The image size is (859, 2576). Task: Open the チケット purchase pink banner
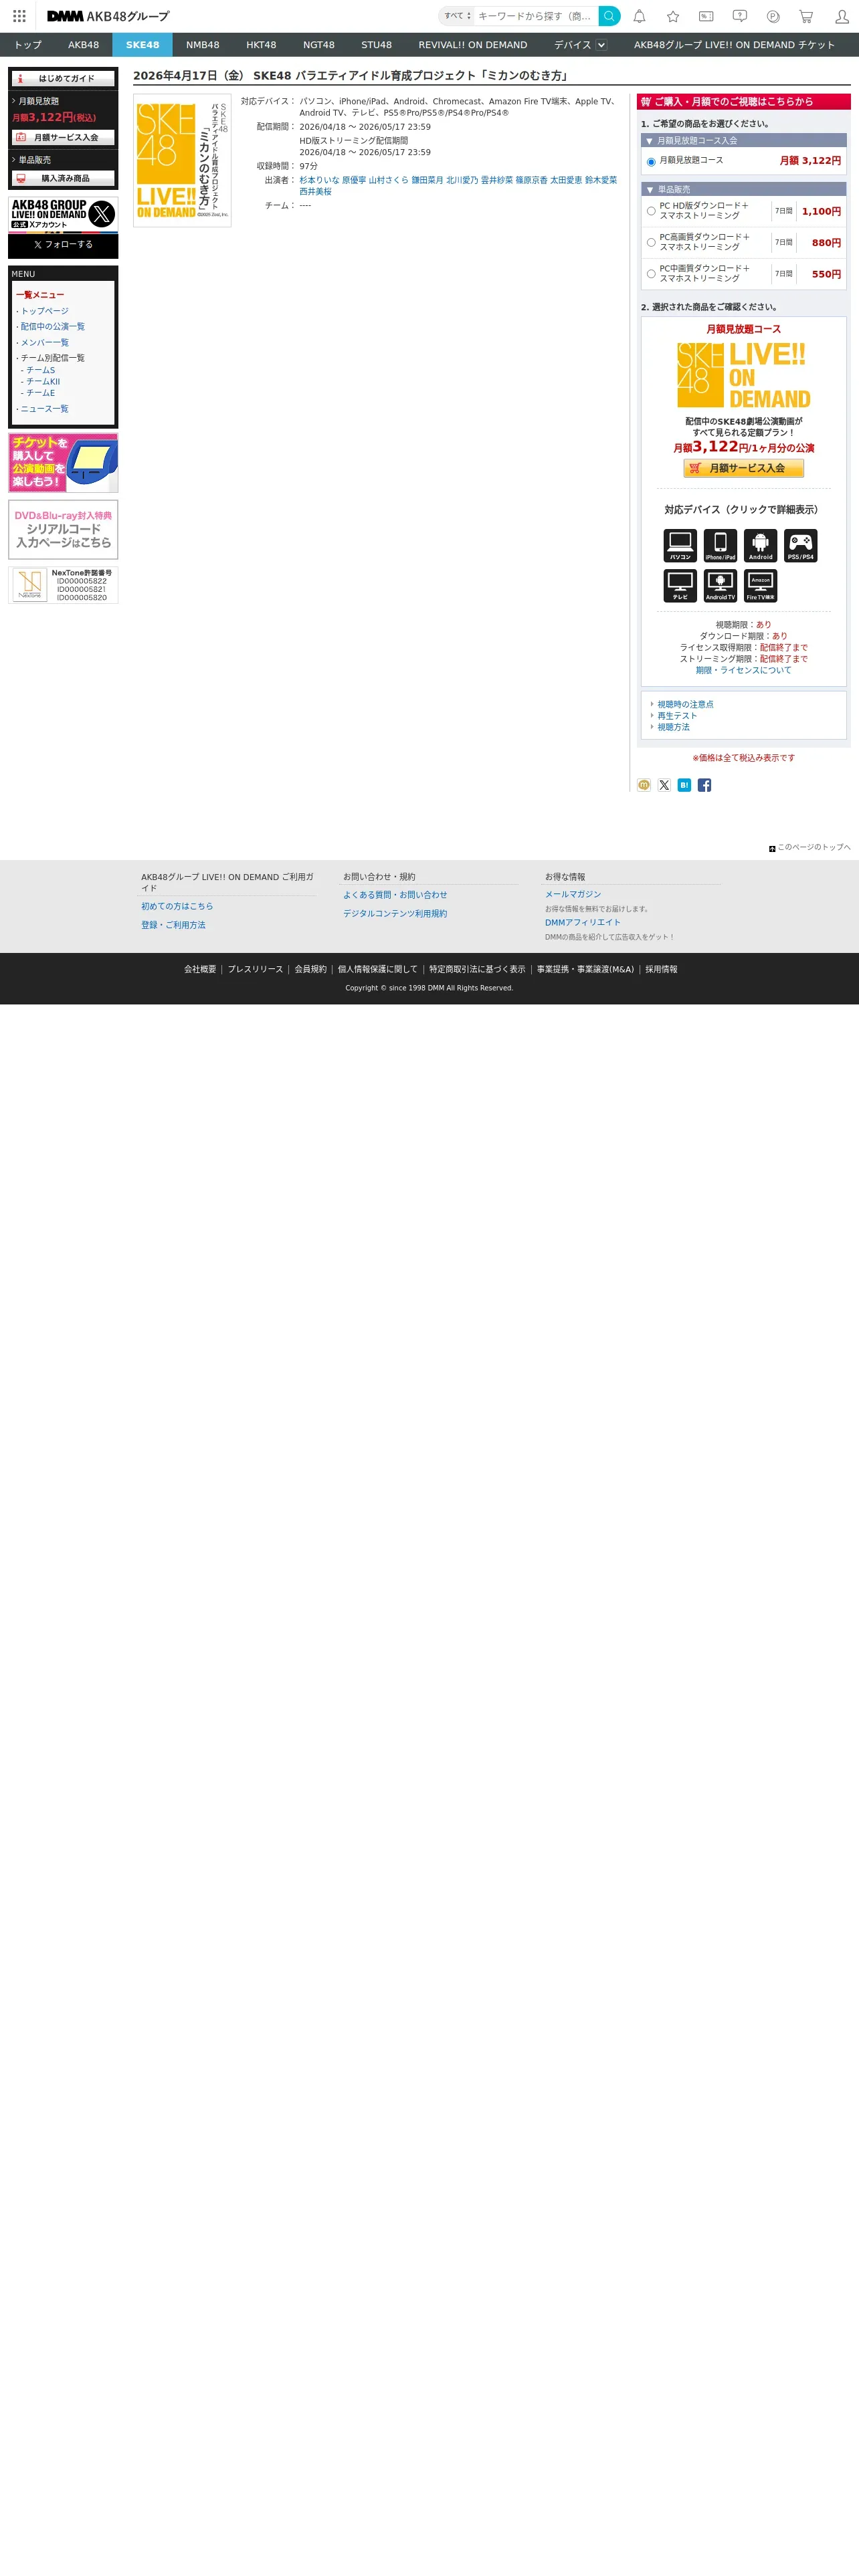tap(63, 463)
